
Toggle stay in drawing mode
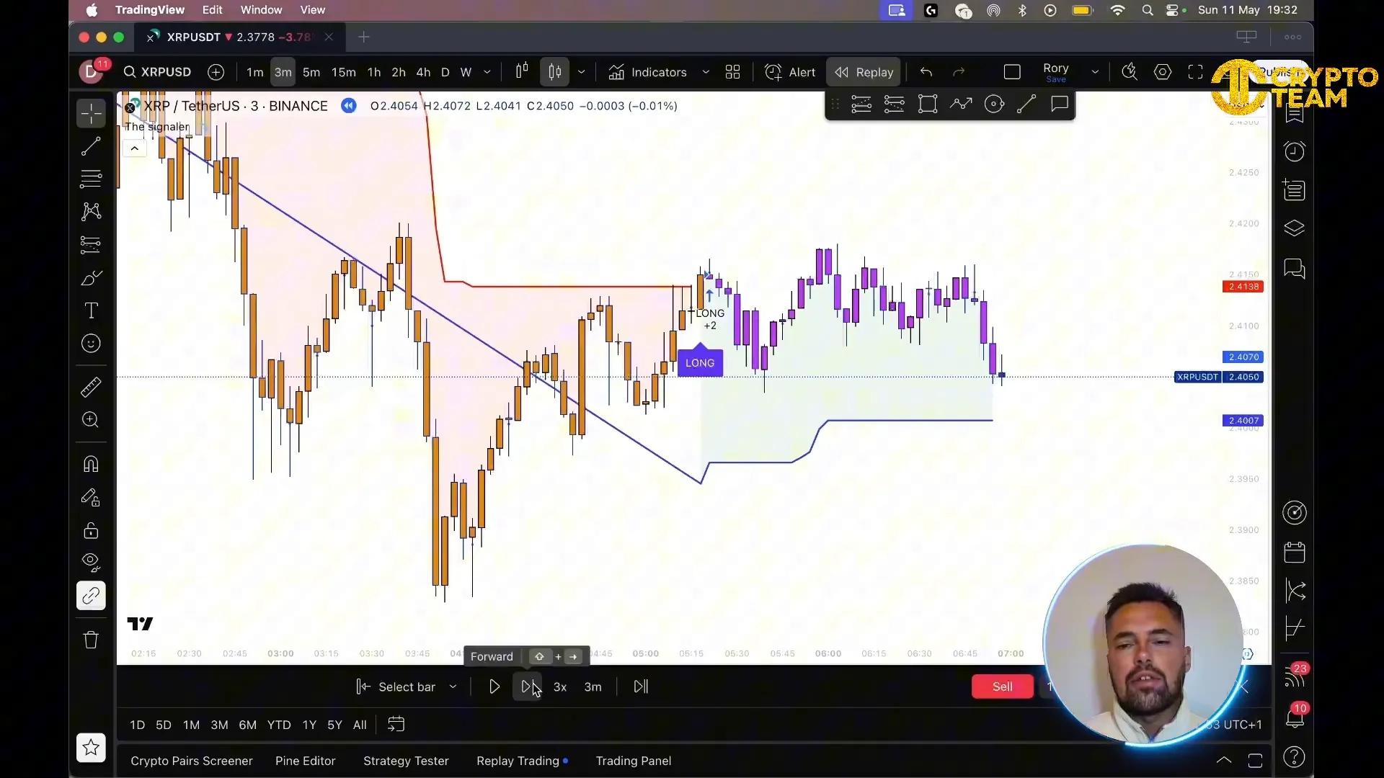[x=91, y=497]
